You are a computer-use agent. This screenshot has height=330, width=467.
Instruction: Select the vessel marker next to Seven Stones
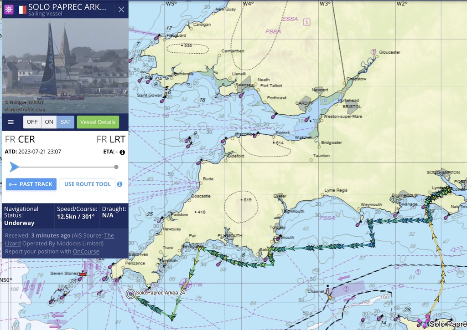click(80, 279)
